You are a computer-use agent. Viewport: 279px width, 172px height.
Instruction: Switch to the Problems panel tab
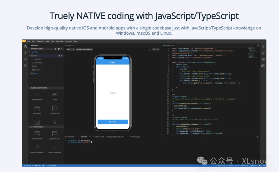[x=69, y=137]
